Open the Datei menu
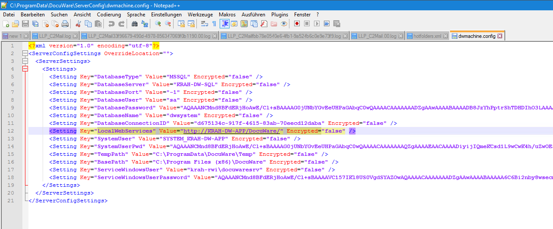 [9, 15]
